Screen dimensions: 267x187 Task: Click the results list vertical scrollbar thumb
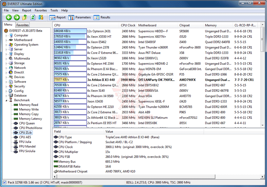pyautogui.click(x=262, y=39)
